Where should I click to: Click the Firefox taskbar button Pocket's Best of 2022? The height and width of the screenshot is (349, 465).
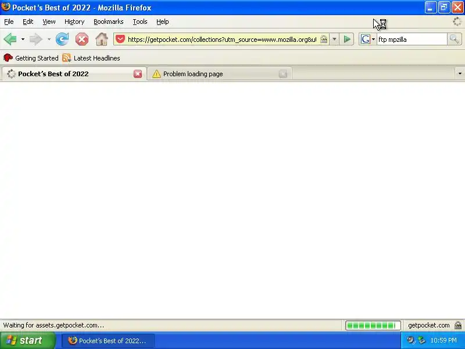tap(108, 341)
